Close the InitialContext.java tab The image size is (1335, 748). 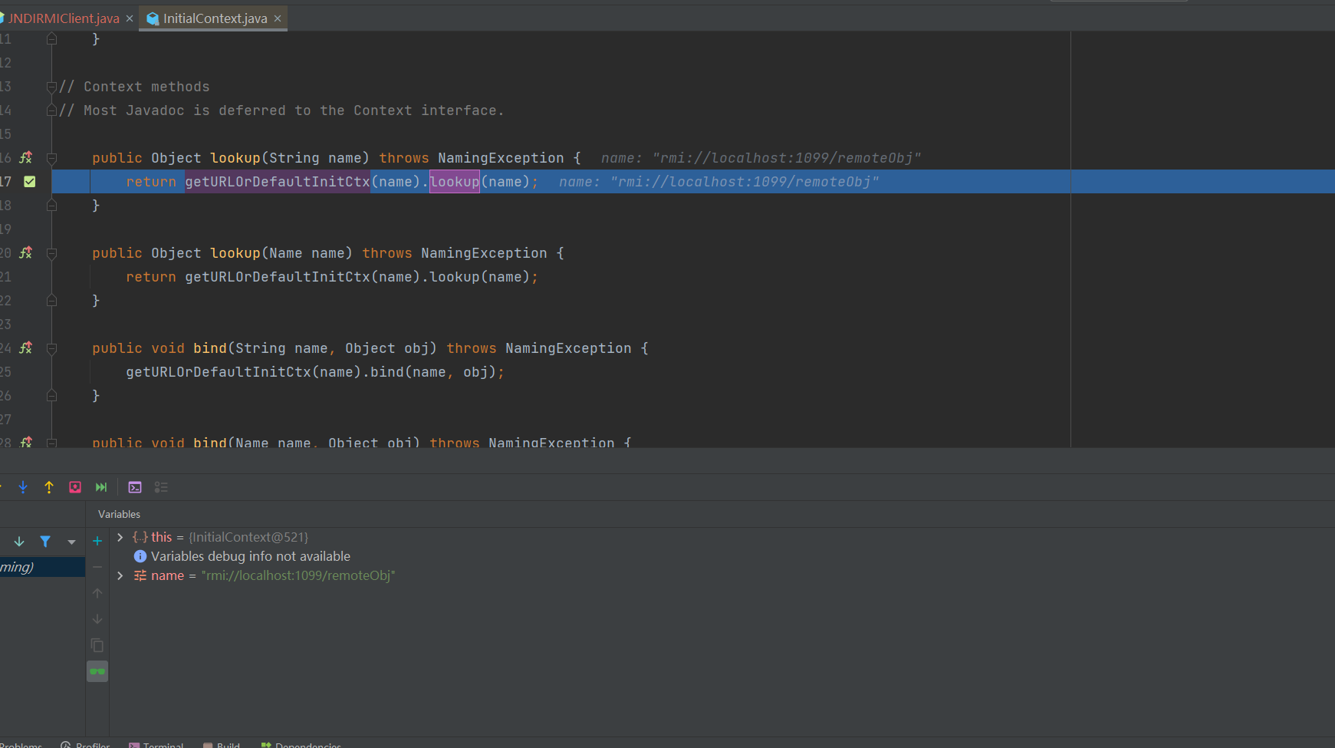[x=278, y=18]
